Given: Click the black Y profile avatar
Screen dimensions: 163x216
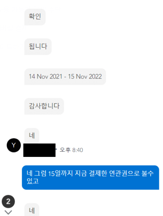Looking at the screenshot, I should coord(14,145).
